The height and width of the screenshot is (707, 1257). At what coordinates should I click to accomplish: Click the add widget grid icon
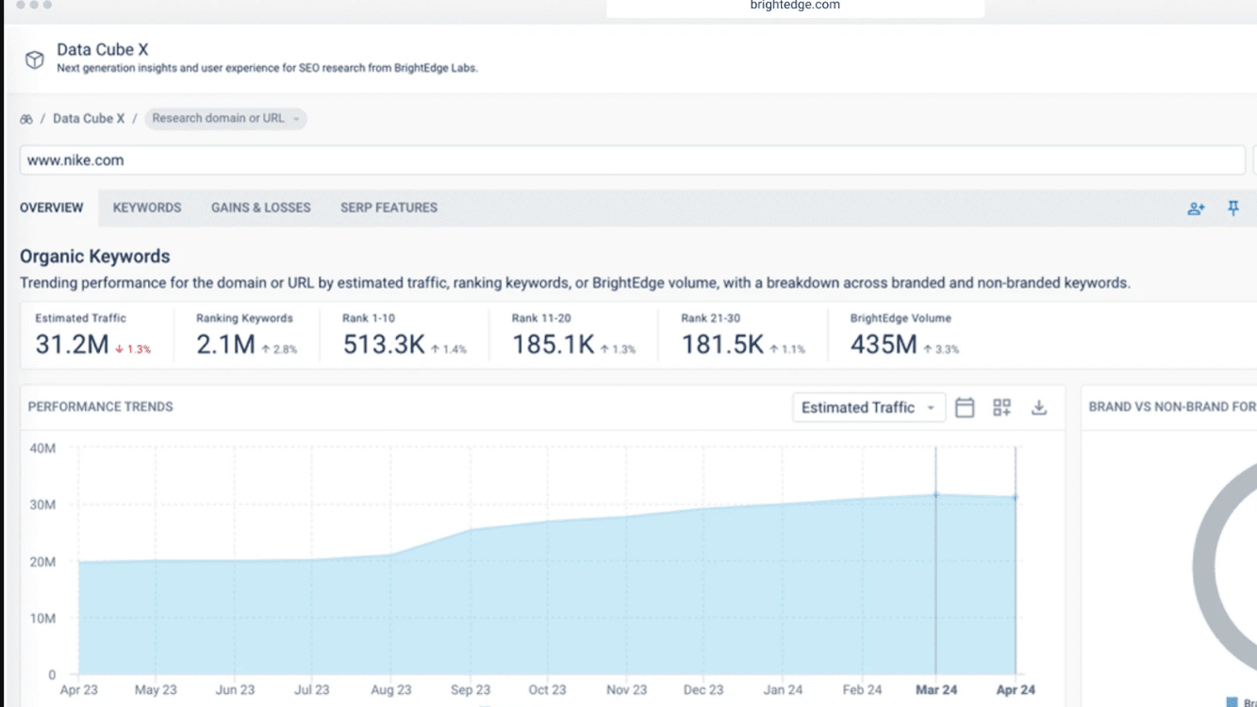tap(1001, 407)
